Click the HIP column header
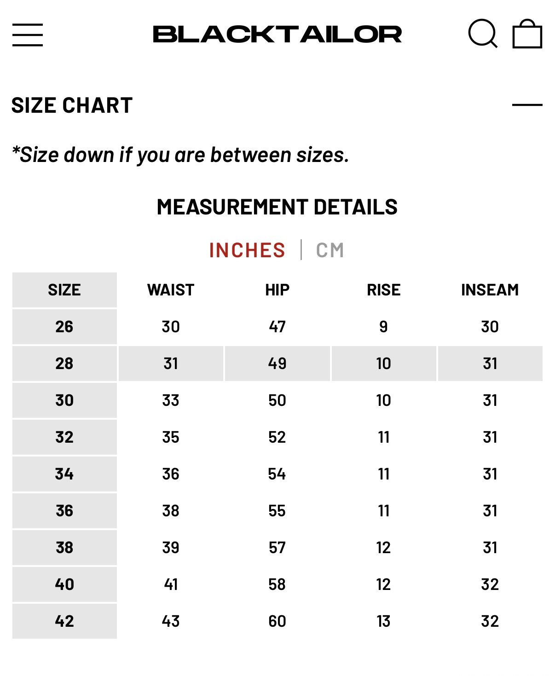Viewport: 555px width, 676px height. (x=277, y=290)
